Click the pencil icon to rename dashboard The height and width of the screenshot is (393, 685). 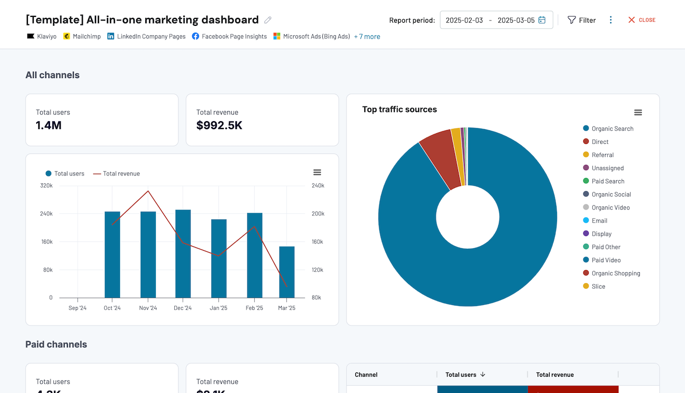pos(267,19)
